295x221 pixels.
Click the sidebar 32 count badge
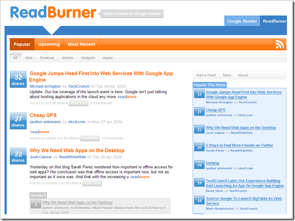coord(199,94)
